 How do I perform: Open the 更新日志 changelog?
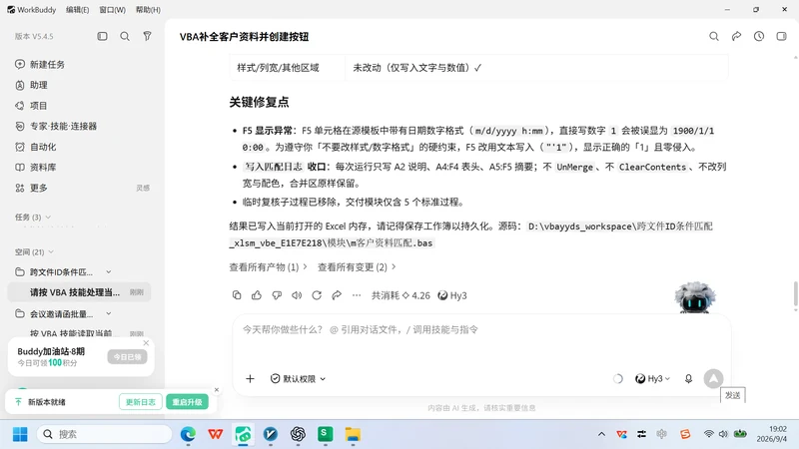[141, 402]
